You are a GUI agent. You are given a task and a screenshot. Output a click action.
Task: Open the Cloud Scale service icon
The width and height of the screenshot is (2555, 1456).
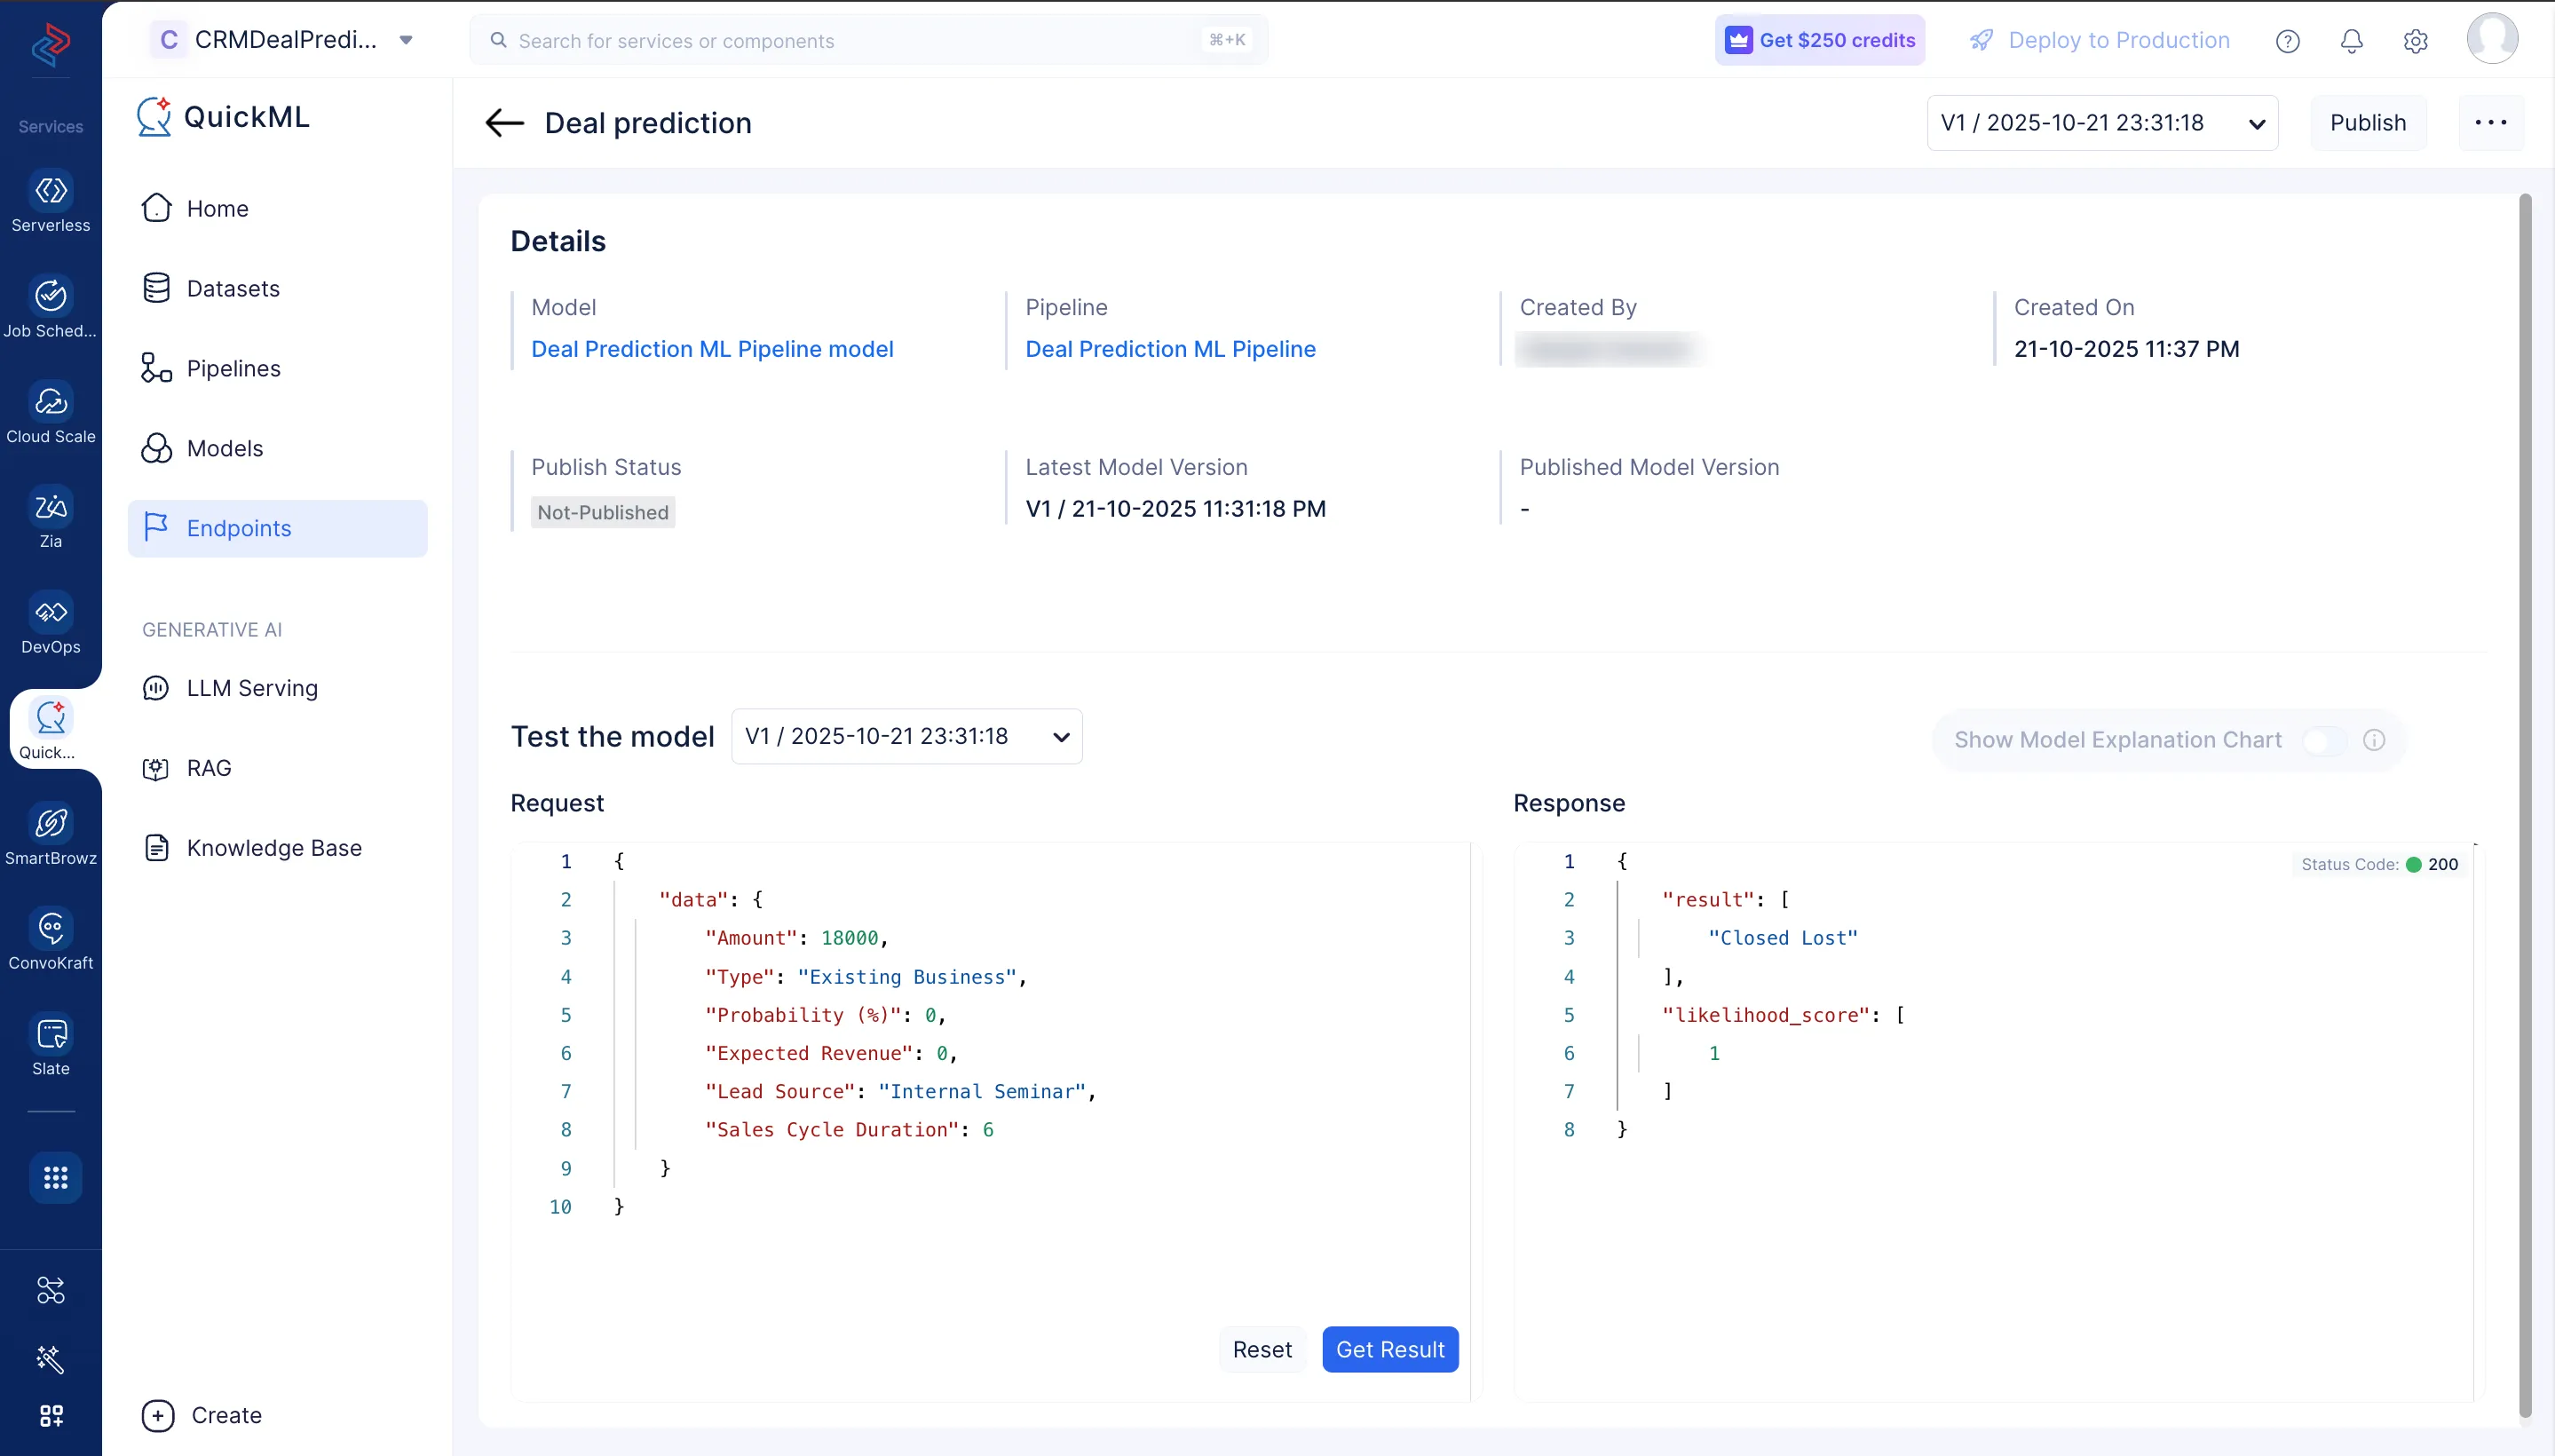(51, 402)
